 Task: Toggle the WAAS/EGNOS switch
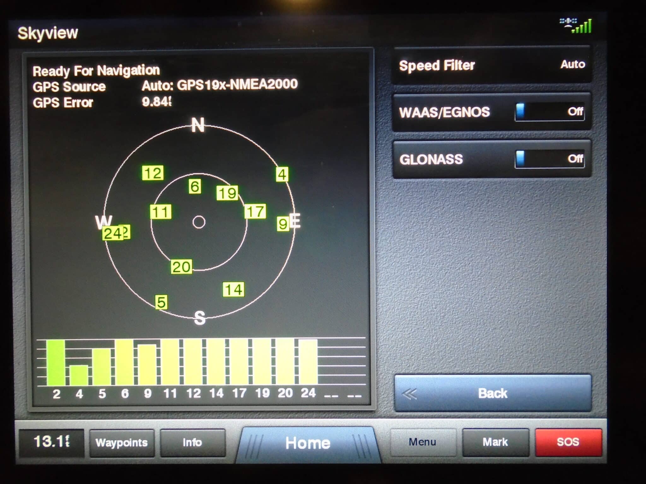coord(549,112)
